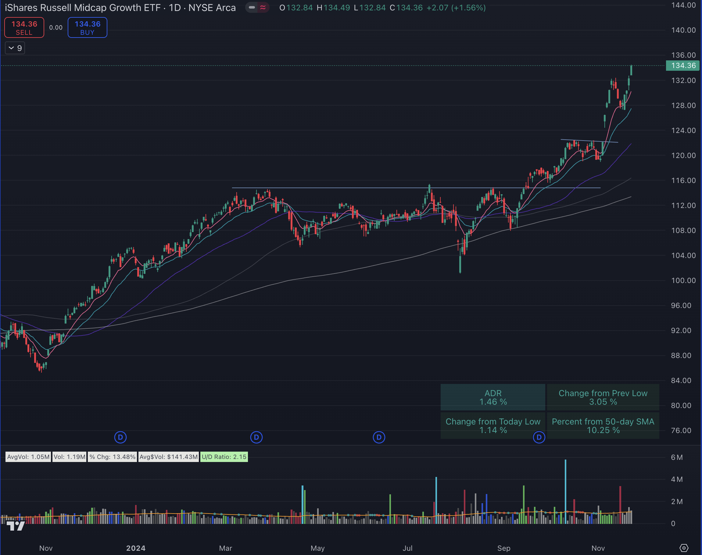Click the D dividend marker near September
Viewport: 702px width, 555px height.
(539, 437)
